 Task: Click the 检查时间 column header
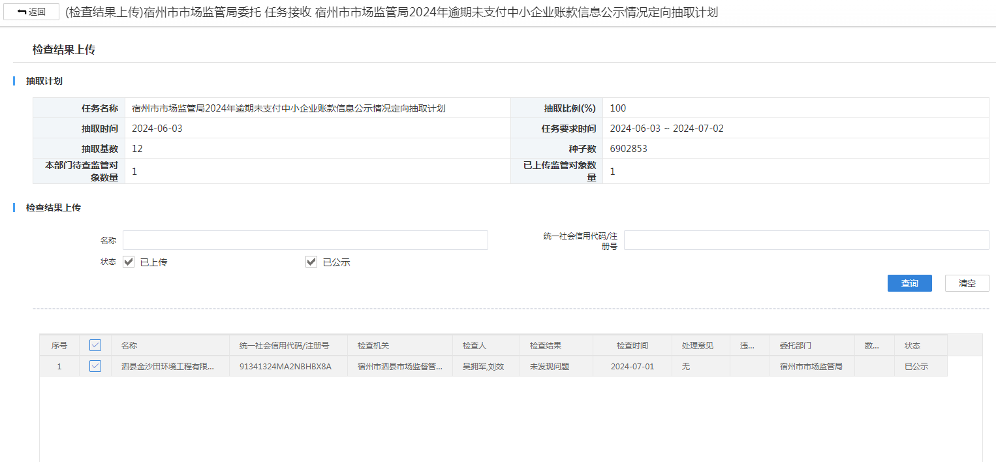[632, 346]
